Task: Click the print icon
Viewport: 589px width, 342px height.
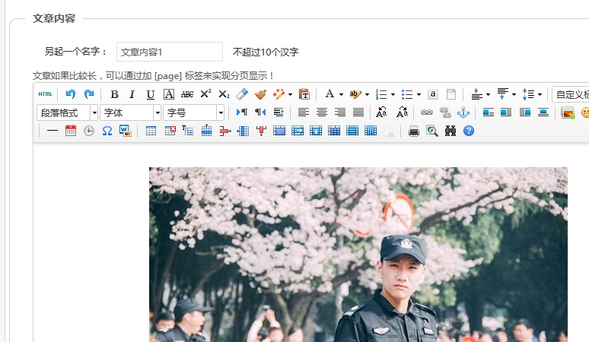Action: (414, 131)
